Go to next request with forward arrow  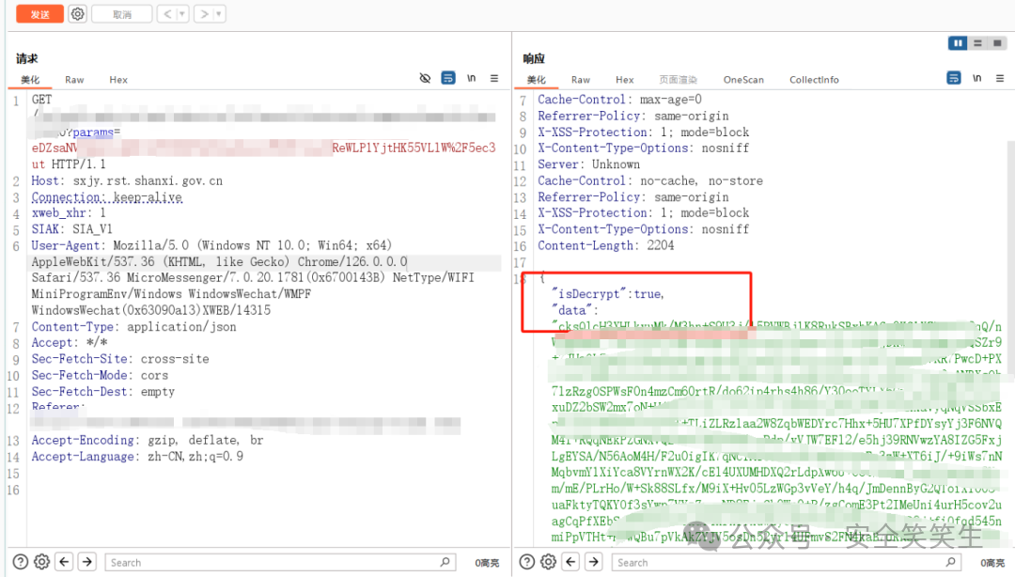pos(204,13)
